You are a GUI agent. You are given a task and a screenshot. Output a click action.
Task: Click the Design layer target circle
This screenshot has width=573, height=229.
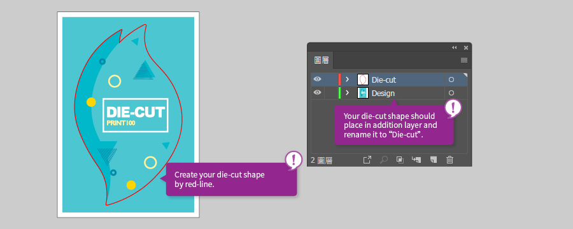[451, 93]
